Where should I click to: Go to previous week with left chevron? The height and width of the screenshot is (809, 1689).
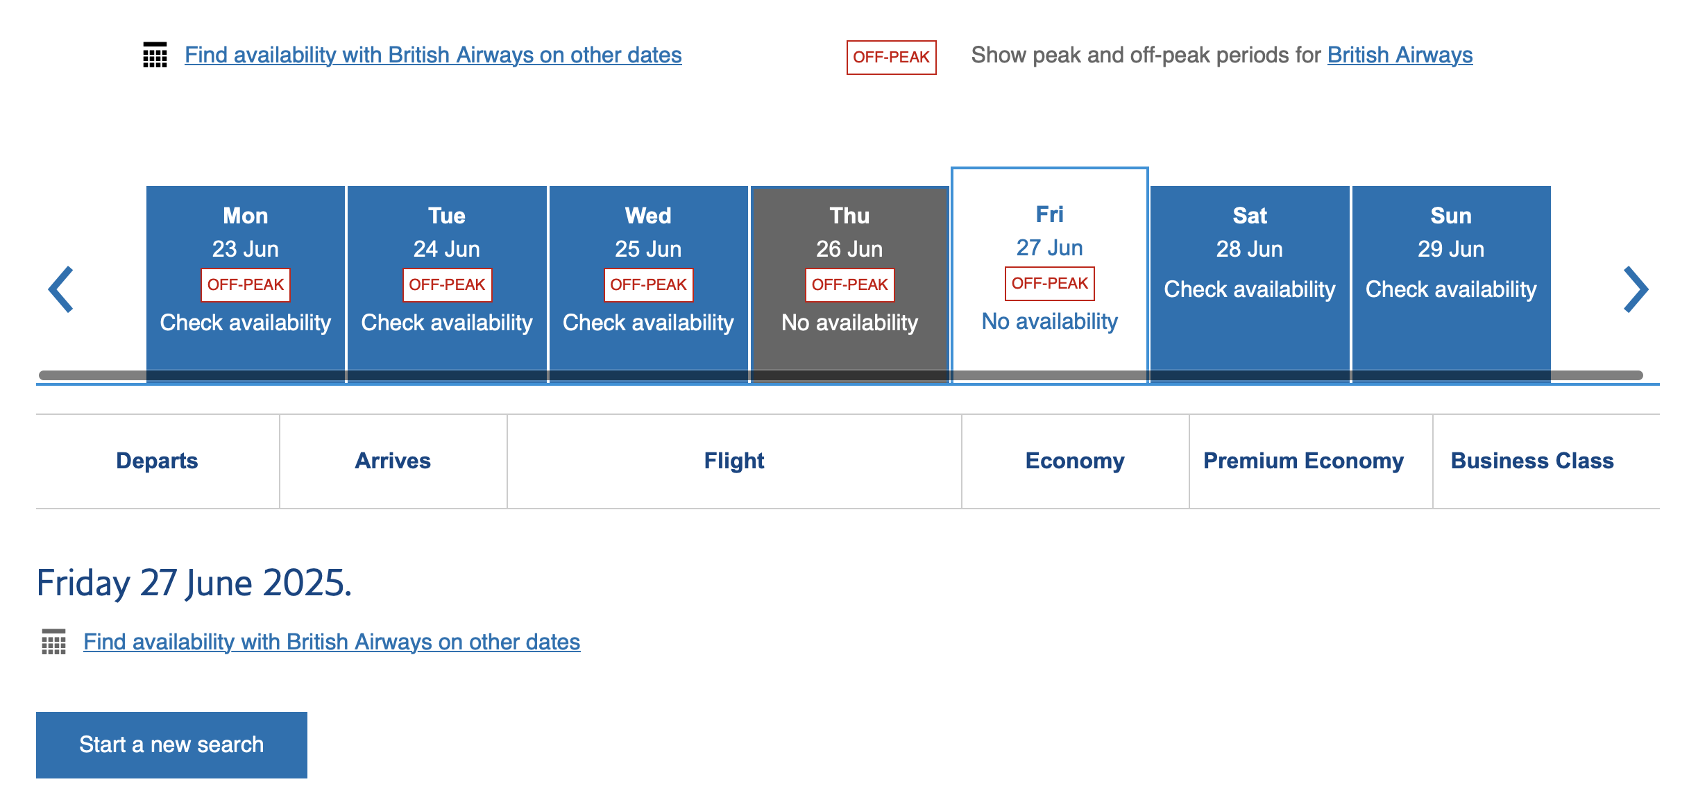(x=61, y=289)
